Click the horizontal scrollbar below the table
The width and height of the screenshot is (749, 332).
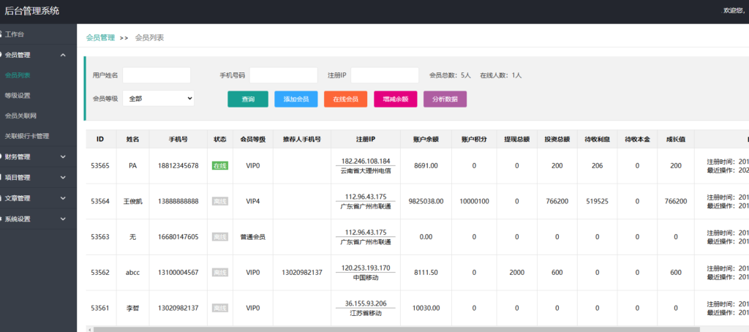click(395, 329)
